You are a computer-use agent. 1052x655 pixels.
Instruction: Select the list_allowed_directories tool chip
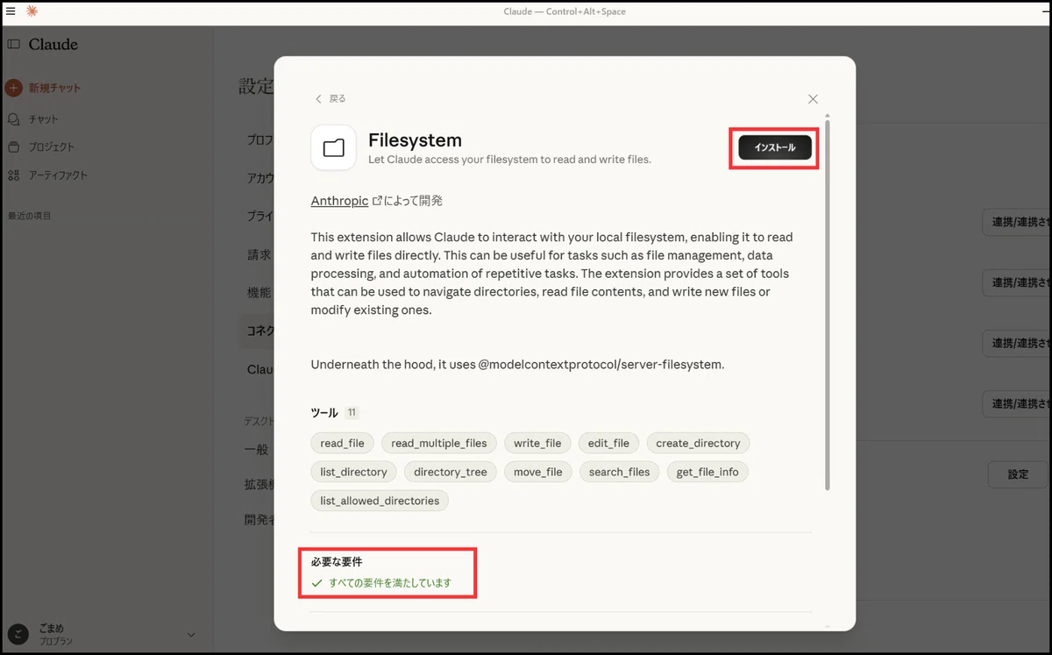[380, 501]
